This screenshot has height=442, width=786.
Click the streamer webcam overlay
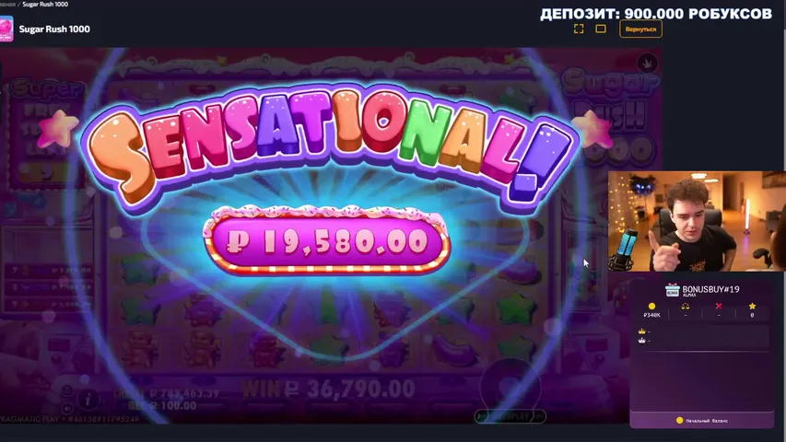click(x=697, y=221)
